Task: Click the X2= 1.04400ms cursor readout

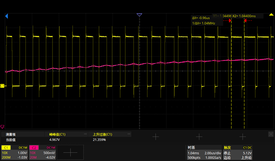Action: coord(244,16)
